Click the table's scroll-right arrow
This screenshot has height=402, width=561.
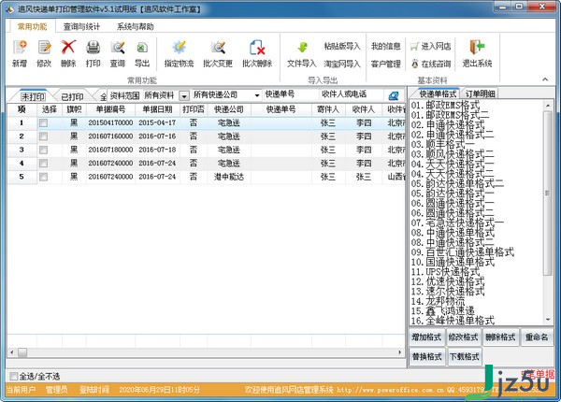(399, 352)
